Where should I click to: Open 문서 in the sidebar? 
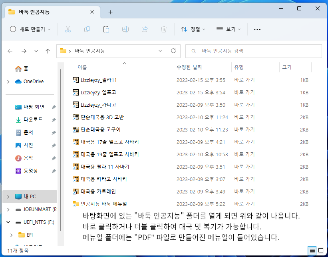pos(24,132)
